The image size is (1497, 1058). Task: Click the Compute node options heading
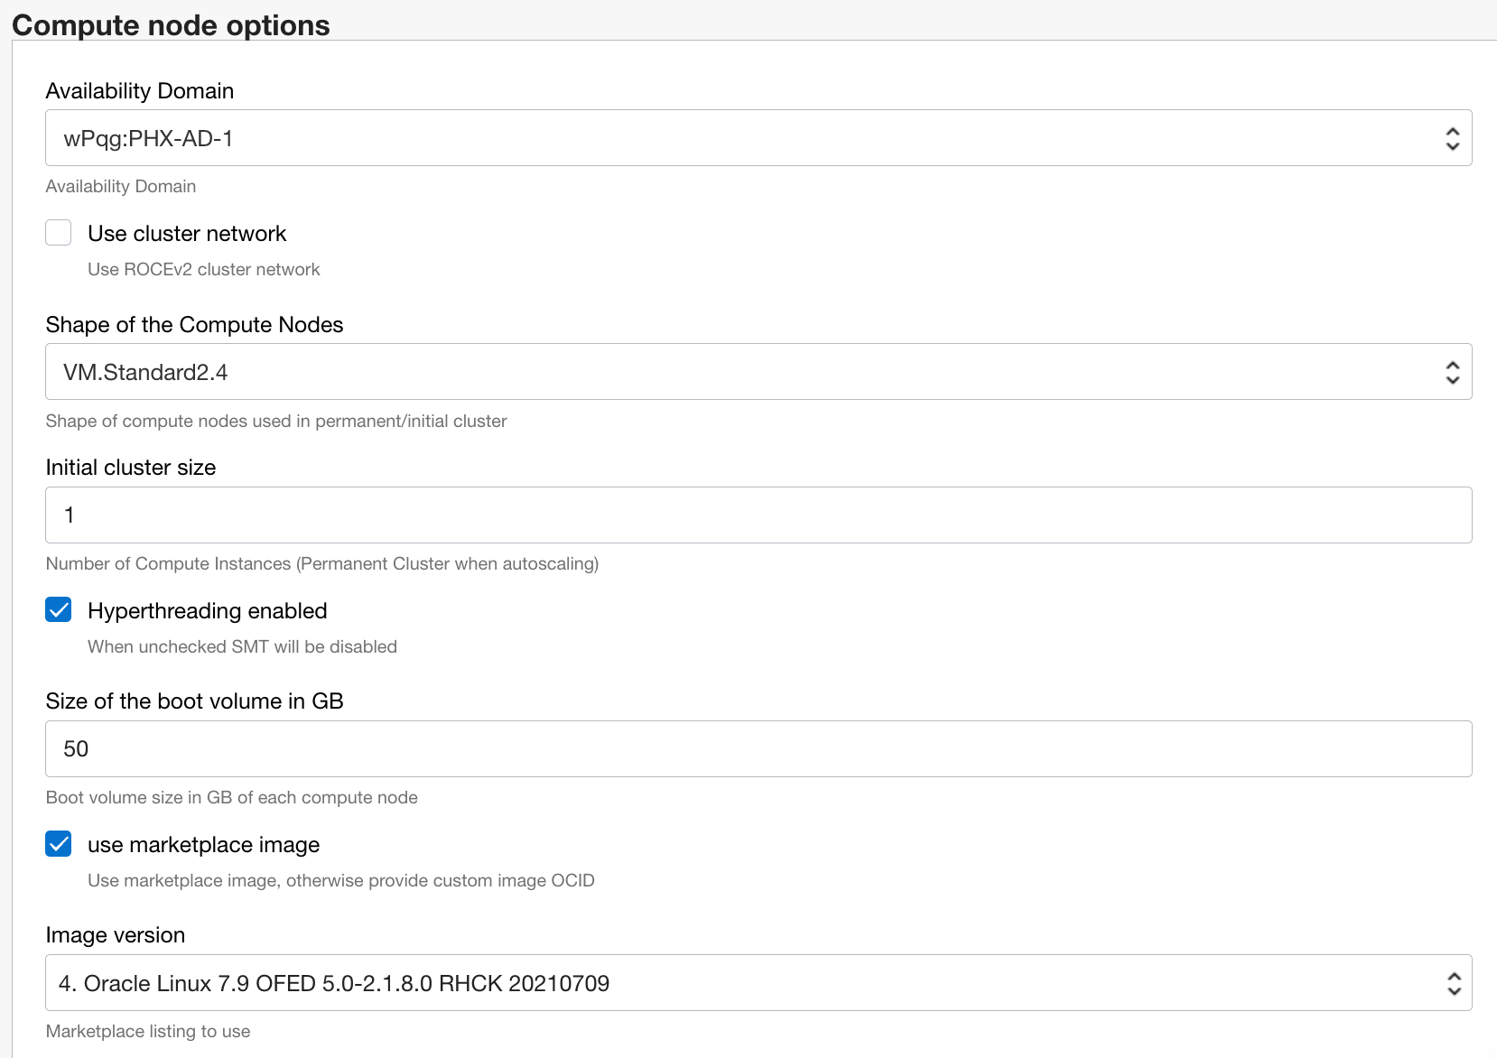(171, 24)
